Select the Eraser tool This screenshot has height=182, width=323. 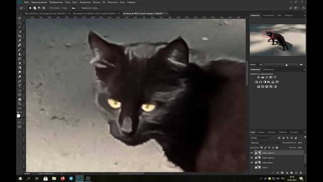tap(20, 63)
